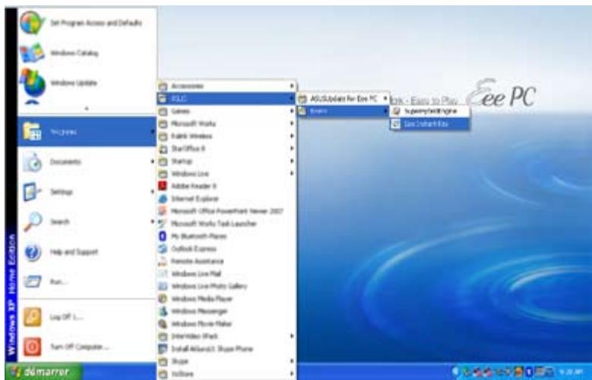Launch Eee Instant Key

click(x=429, y=124)
